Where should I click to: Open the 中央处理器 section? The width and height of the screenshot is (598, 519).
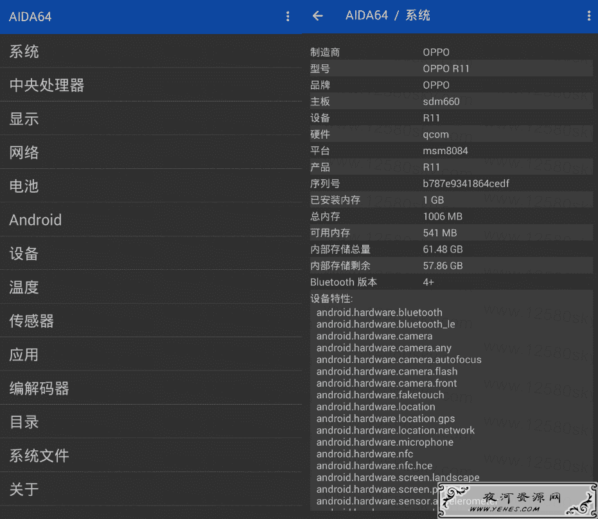point(151,85)
